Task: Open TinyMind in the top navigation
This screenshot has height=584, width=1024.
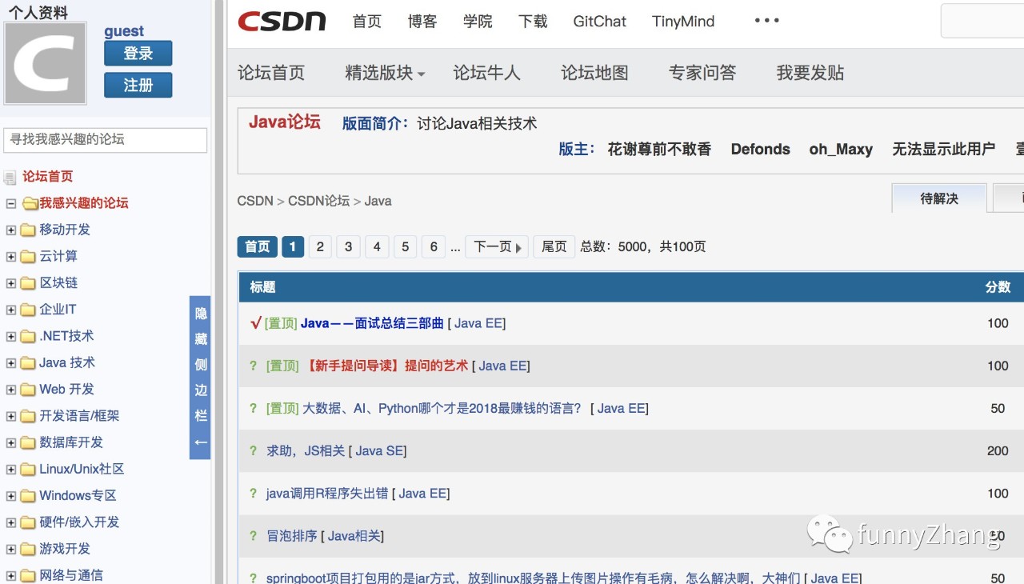Action: 683,22
